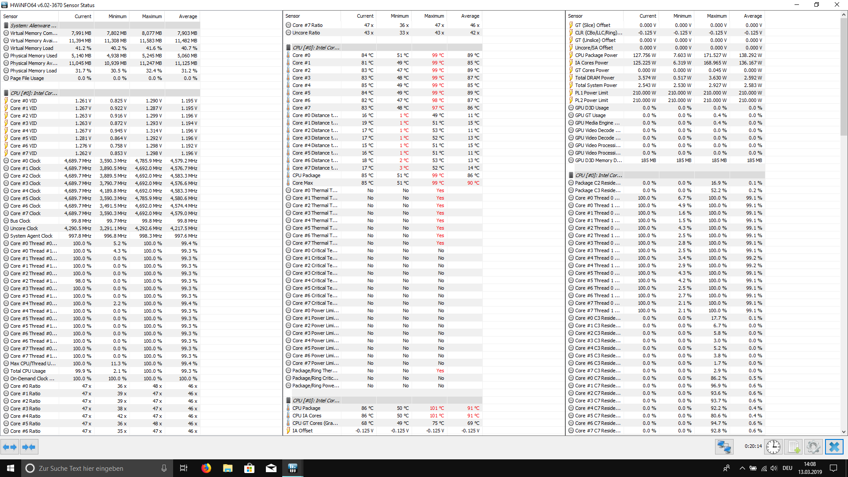Image resolution: width=848 pixels, height=477 pixels.
Task: Select the IA Cores Power row
Action: click(666, 63)
